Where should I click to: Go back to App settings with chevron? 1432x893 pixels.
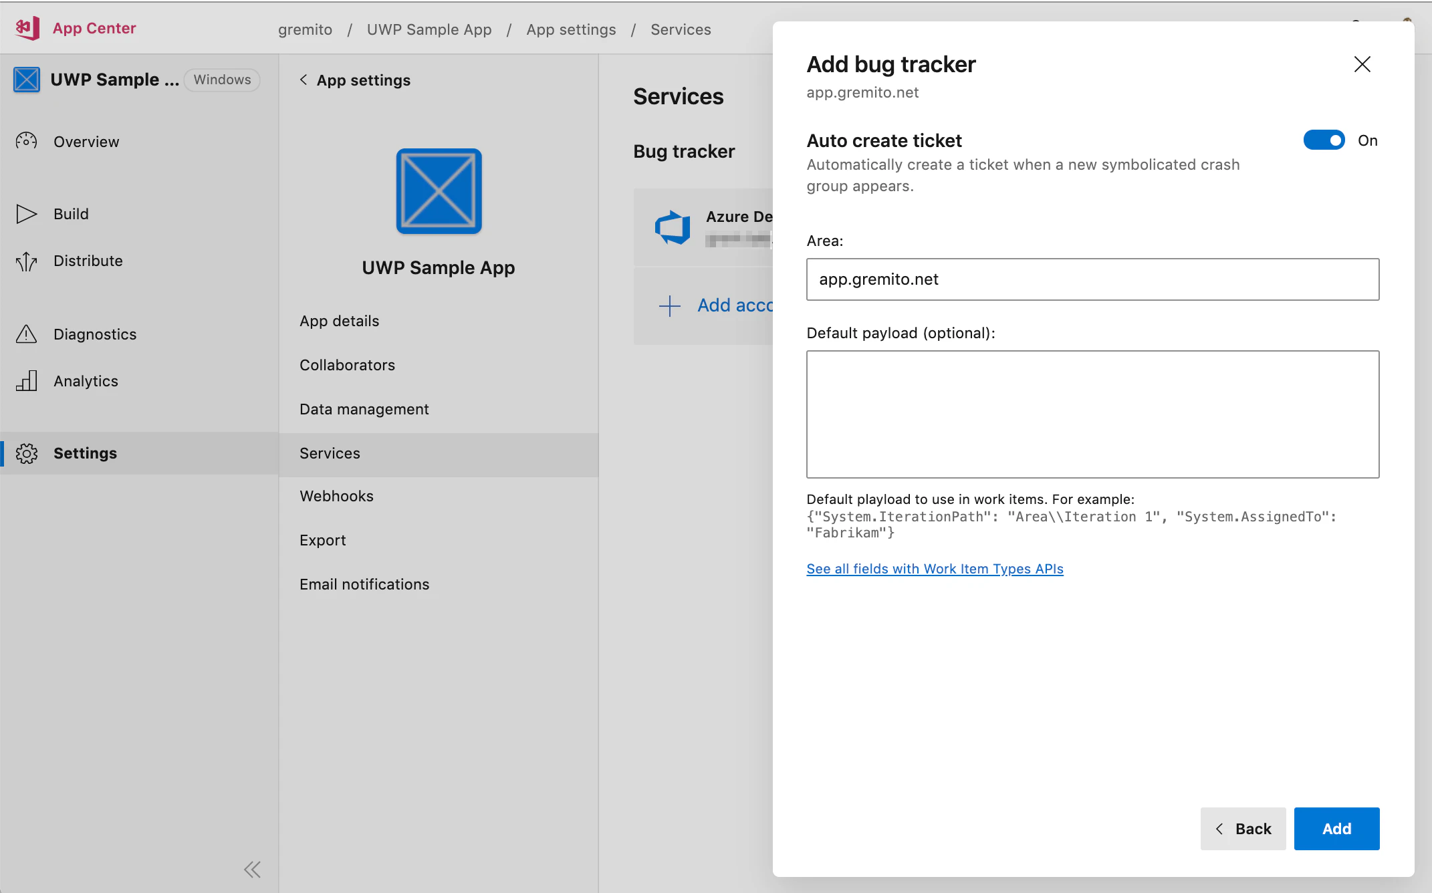pos(304,80)
